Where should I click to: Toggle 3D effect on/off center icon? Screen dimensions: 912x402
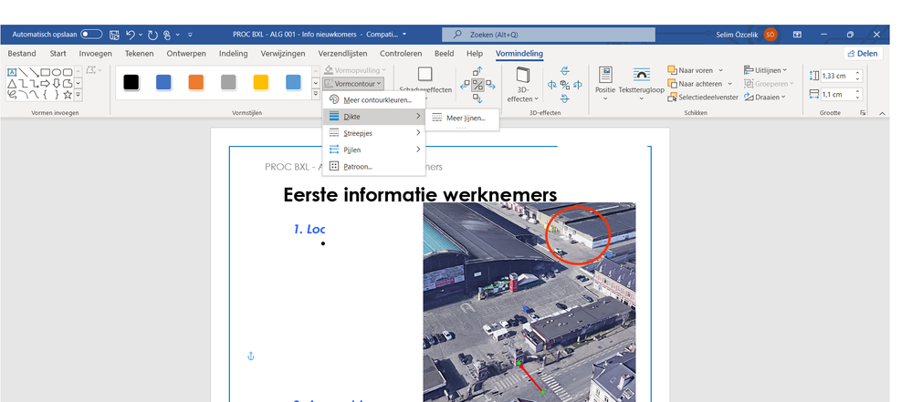coord(565,85)
